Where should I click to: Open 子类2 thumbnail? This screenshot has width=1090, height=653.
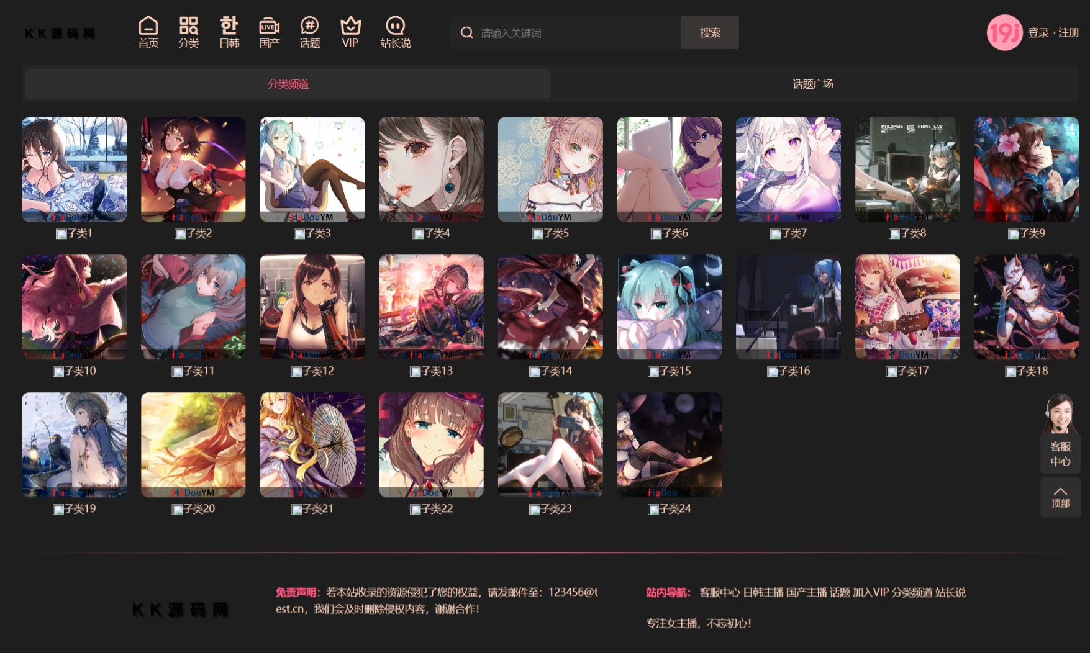tap(193, 169)
